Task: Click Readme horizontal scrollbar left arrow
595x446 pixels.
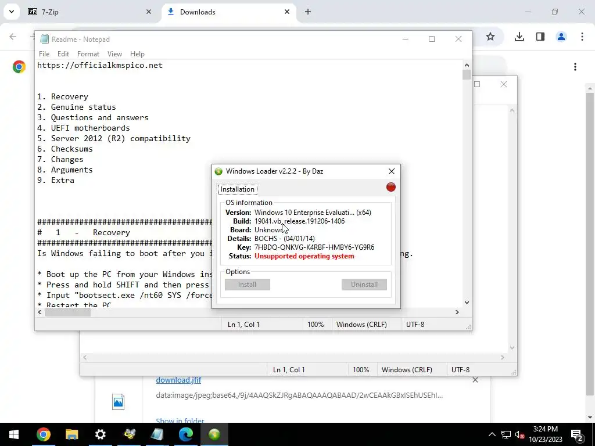Action: (x=40, y=312)
